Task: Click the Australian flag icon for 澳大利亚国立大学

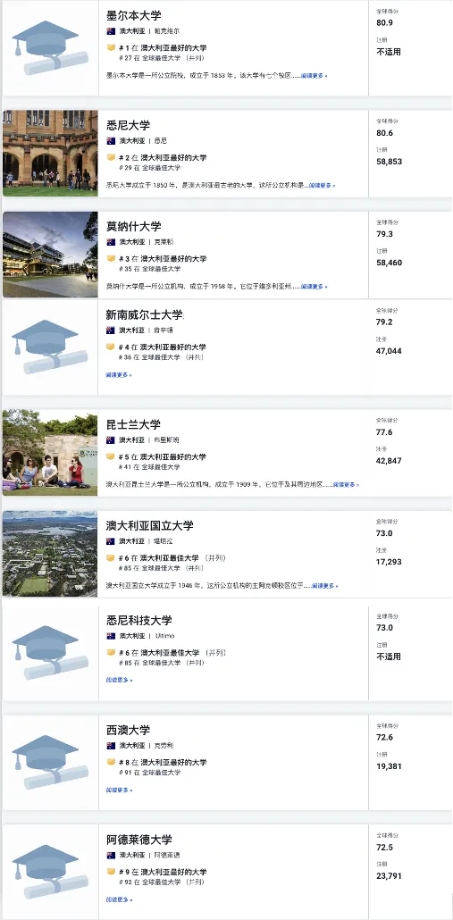Action: pyautogui.click(x=110, y=541)
